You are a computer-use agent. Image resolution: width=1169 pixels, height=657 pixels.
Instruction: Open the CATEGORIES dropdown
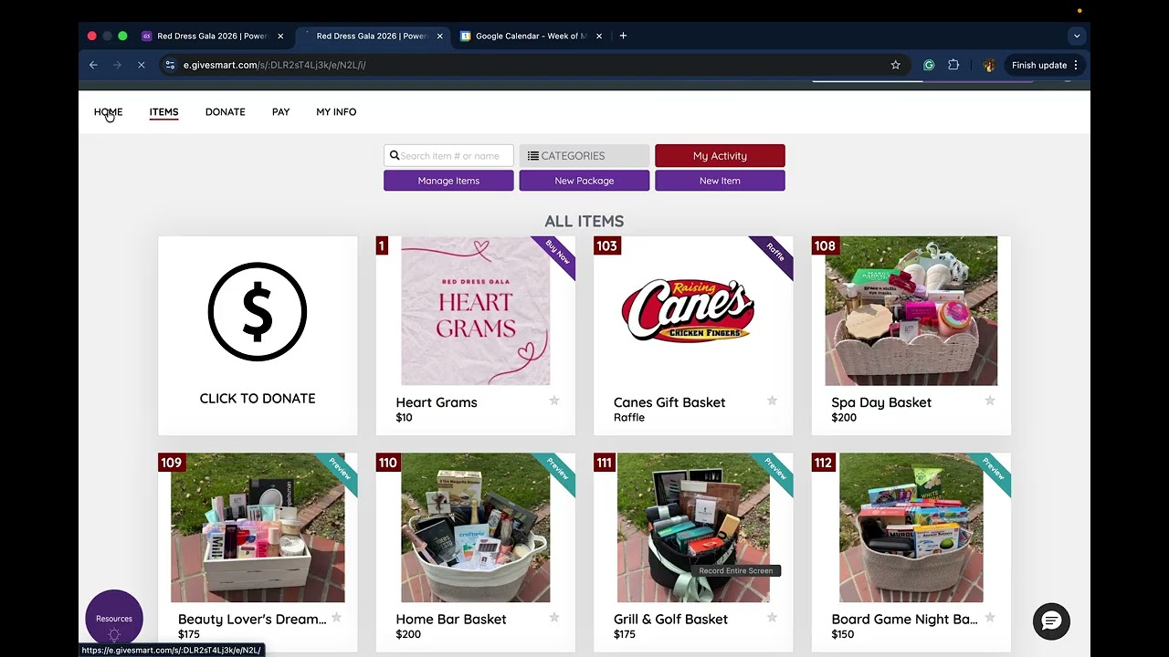(584, 156)
